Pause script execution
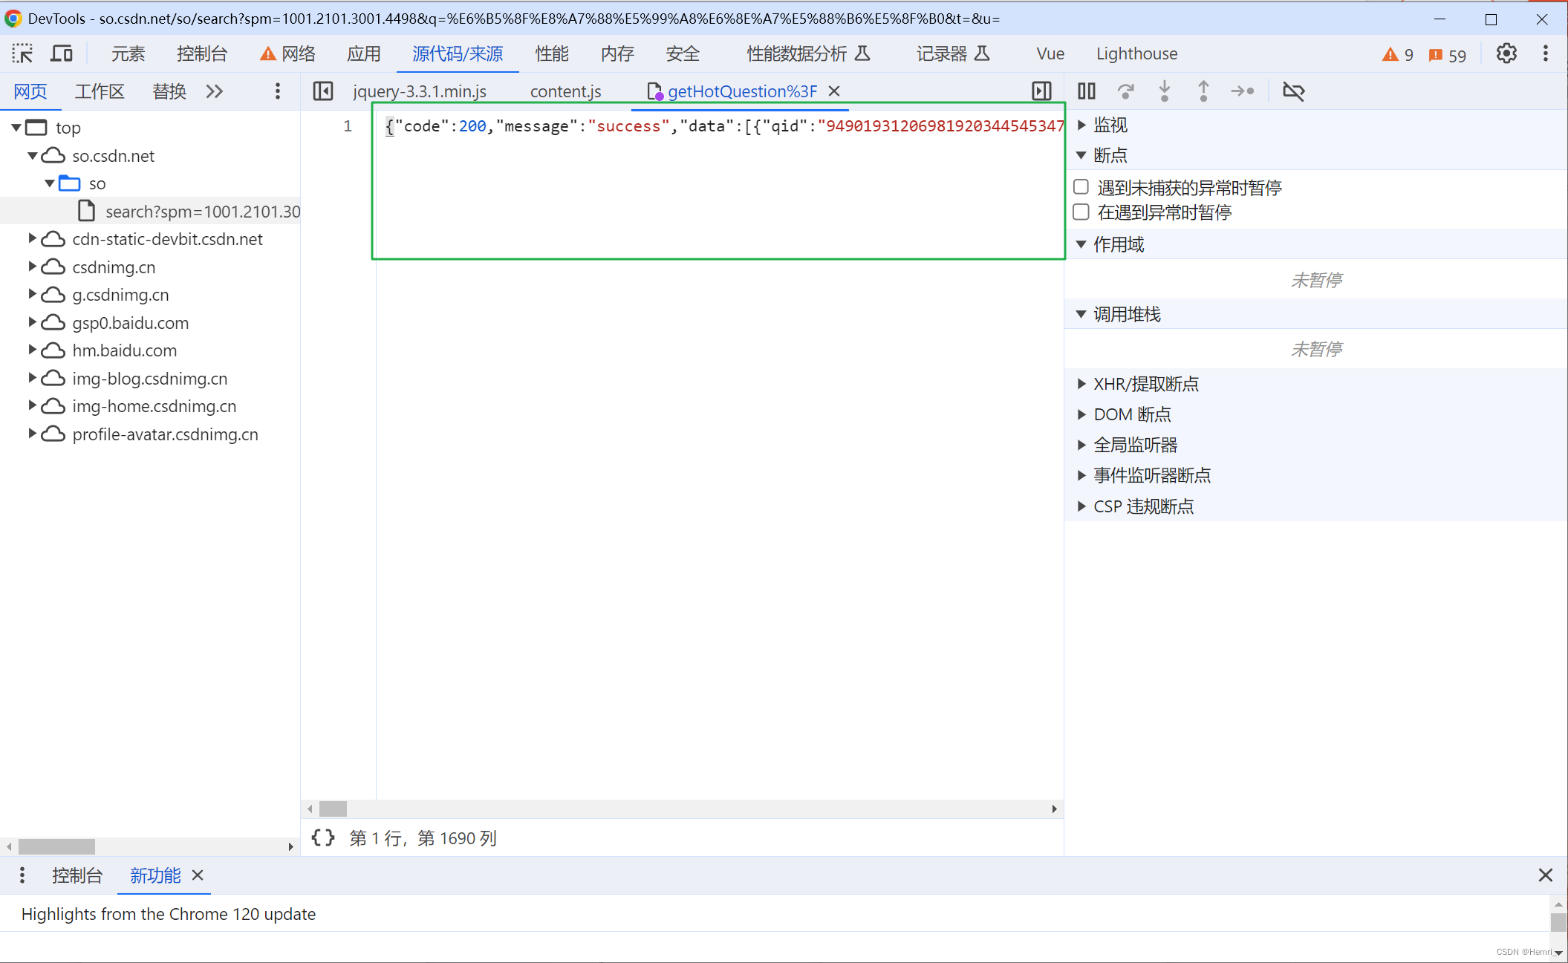 pyautogui.click(x=1087, y=91)
